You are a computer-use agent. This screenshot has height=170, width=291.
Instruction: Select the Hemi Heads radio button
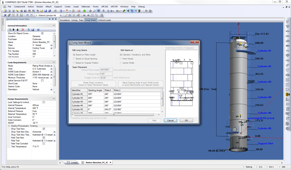(x=121, y=59)
